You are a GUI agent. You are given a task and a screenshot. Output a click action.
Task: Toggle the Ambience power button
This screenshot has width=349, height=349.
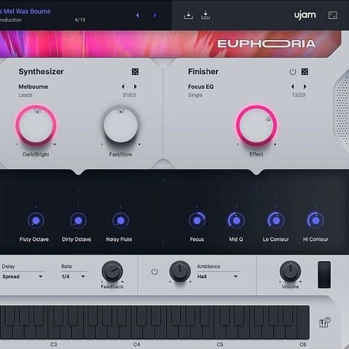point(154,272)
